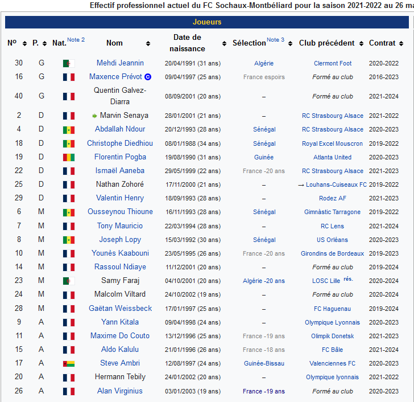Select '19/08/1990 (31 ans)' birth date
This screenshot has height=402, width=414.
point(193,158)
